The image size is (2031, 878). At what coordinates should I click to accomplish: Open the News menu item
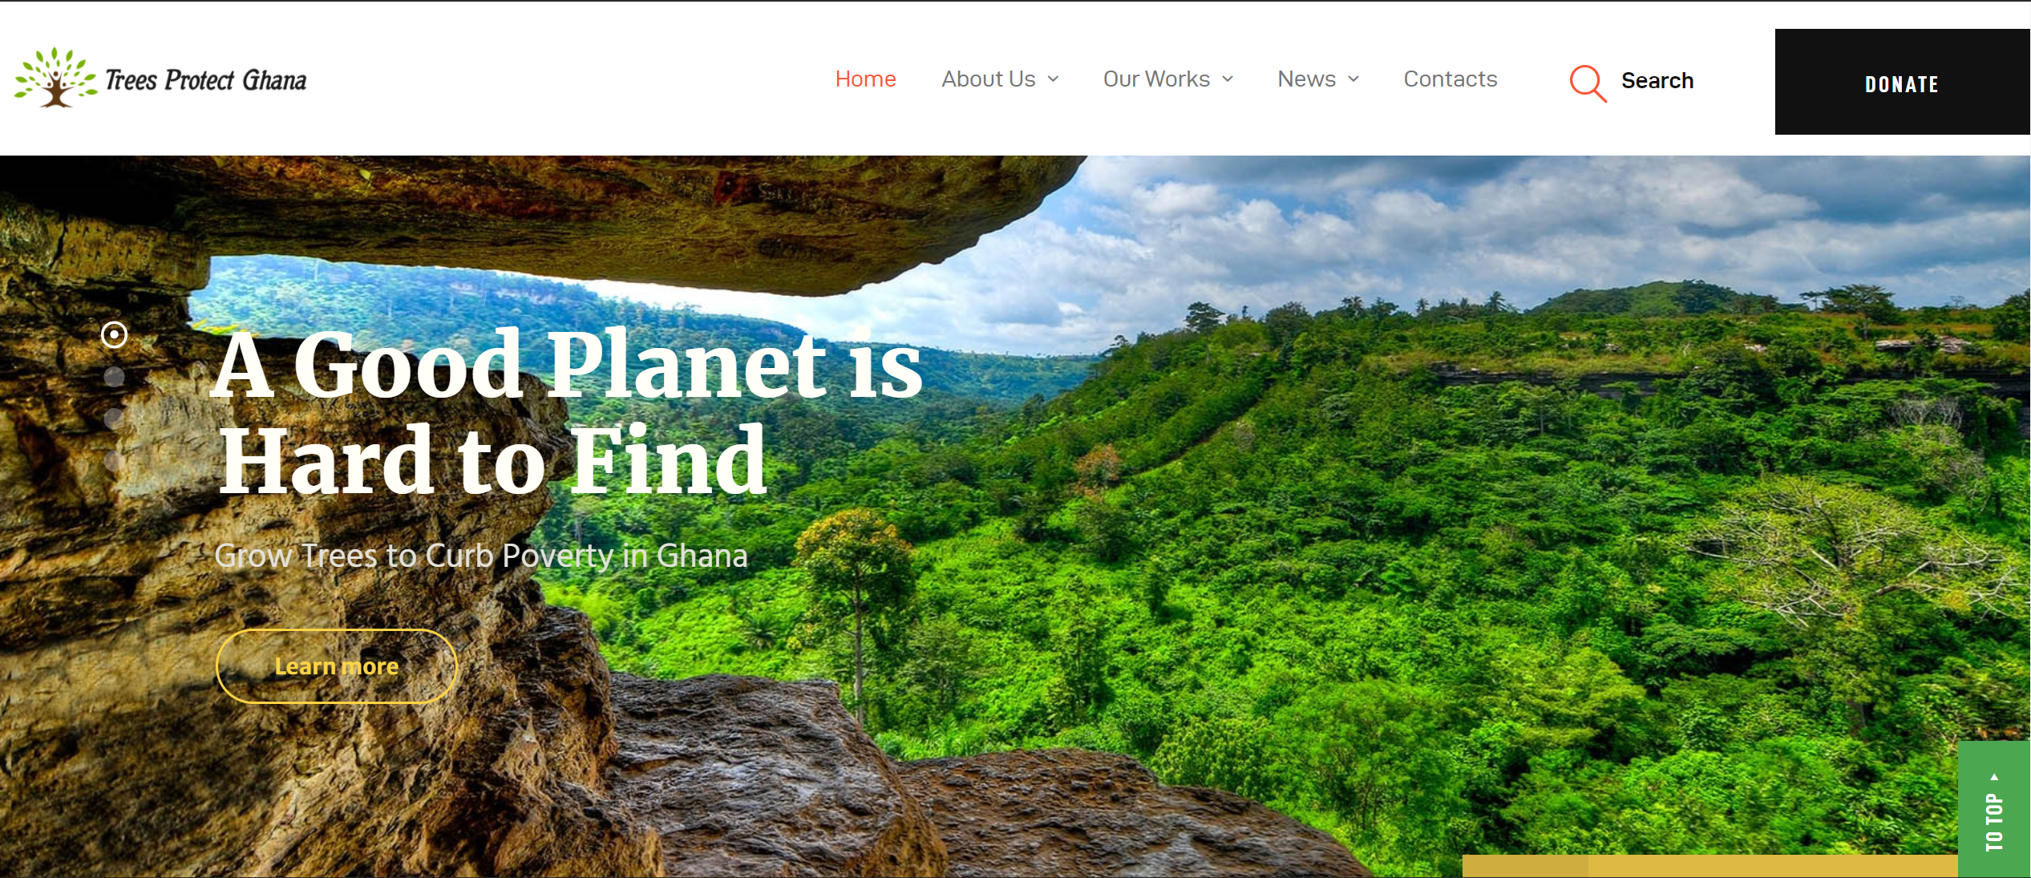point(1307,79)
